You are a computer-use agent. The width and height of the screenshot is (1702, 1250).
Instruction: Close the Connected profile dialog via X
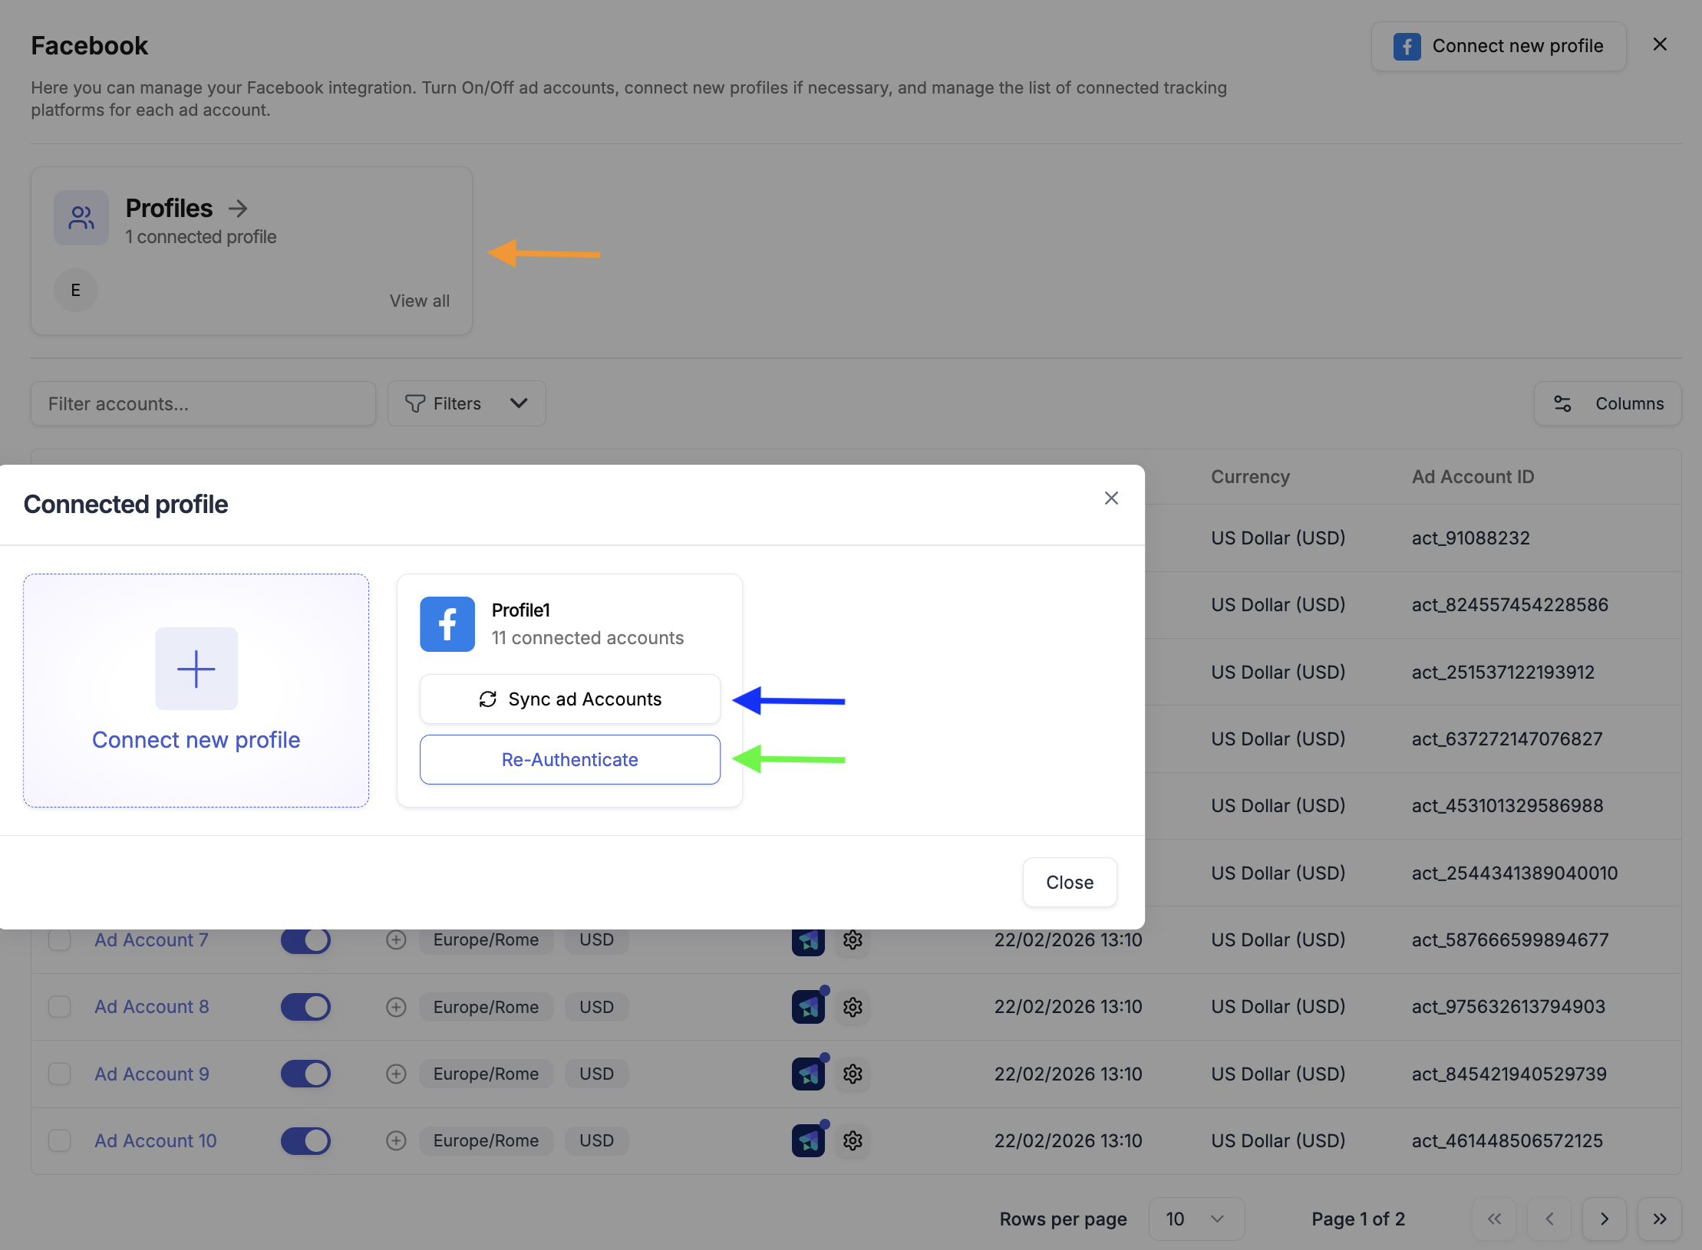tap(1111, 498)
